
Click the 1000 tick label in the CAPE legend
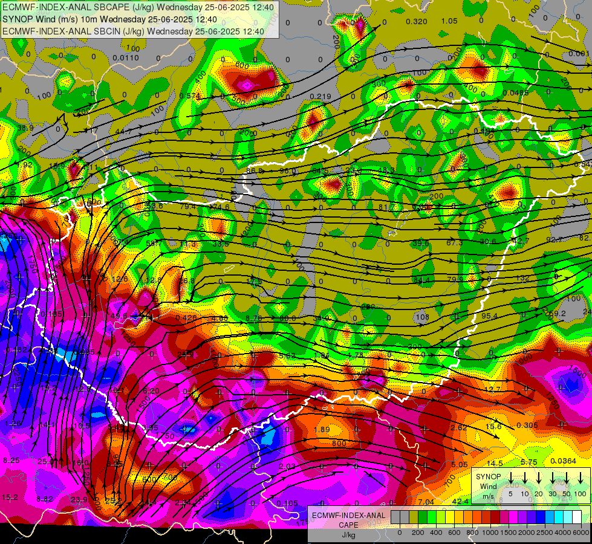[x=490, y=533]
